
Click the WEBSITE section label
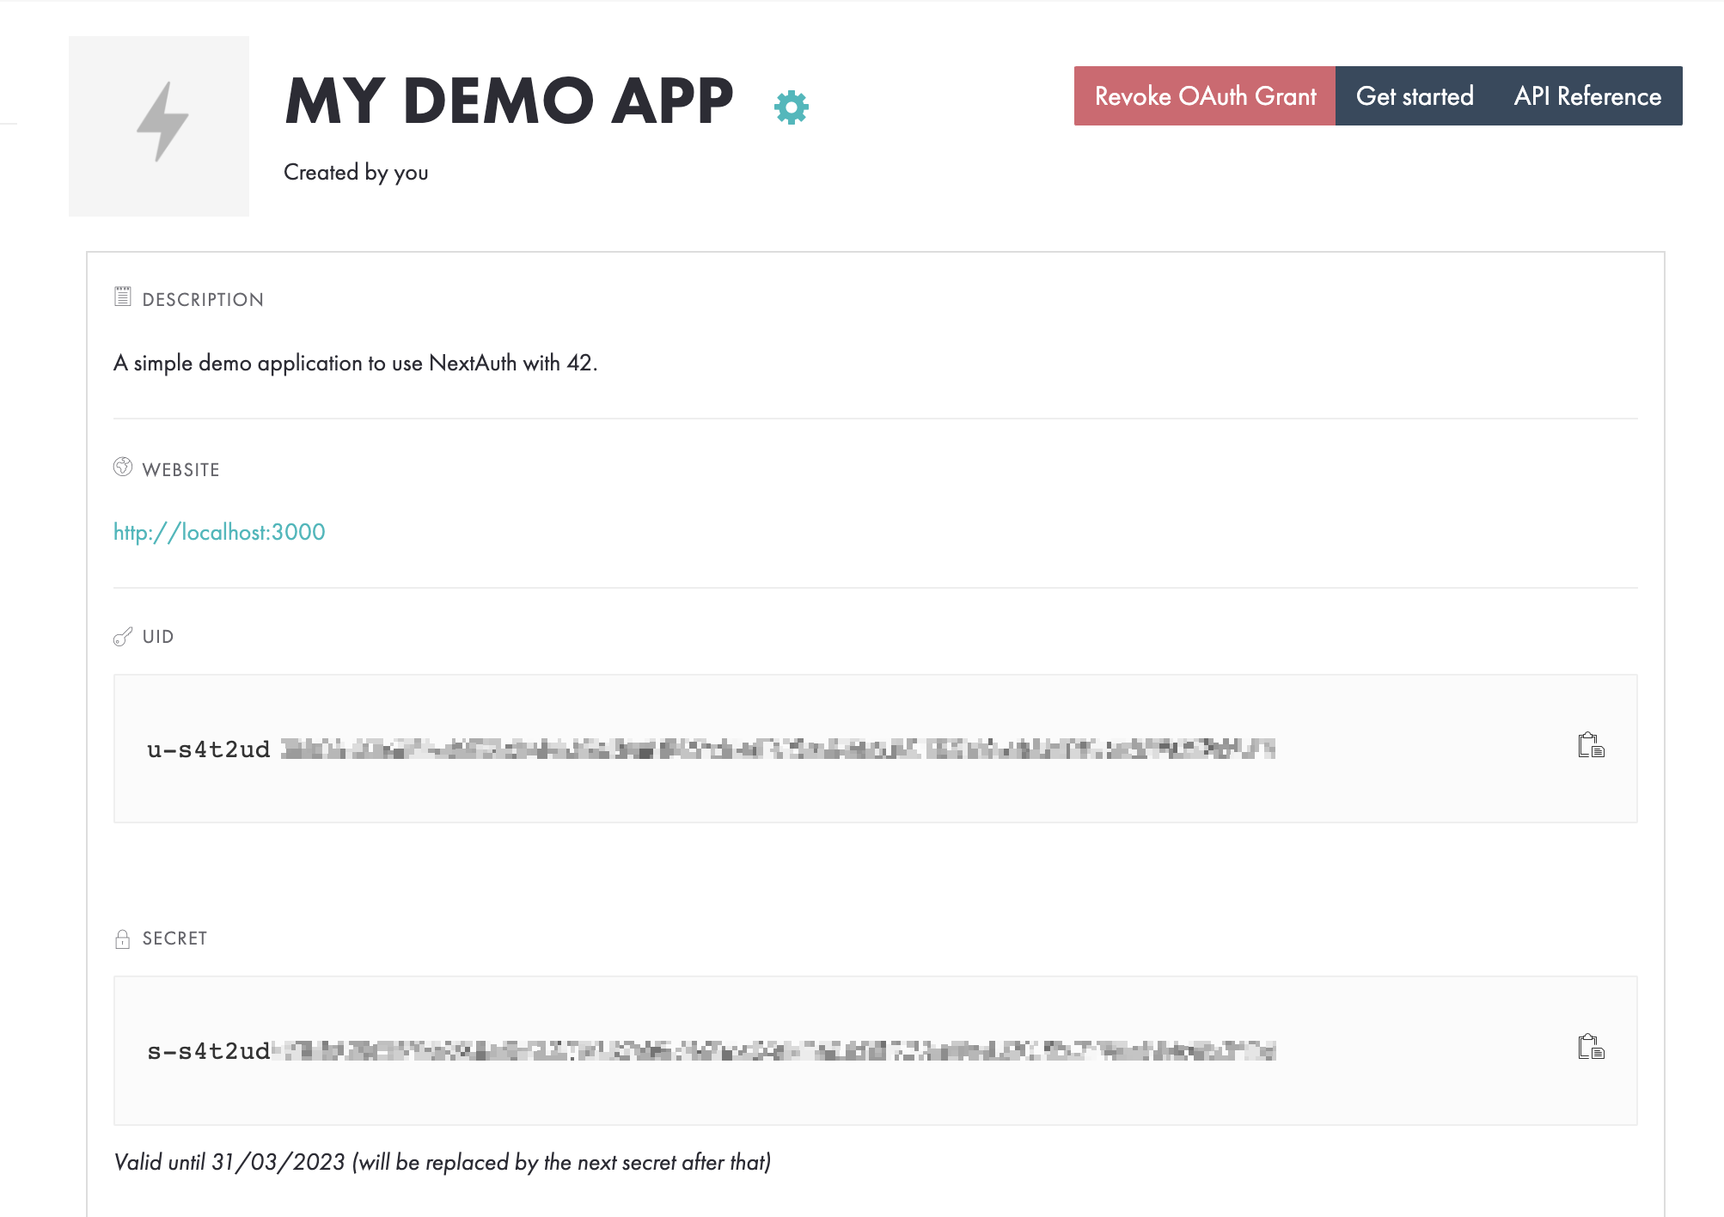coord(180,470)
